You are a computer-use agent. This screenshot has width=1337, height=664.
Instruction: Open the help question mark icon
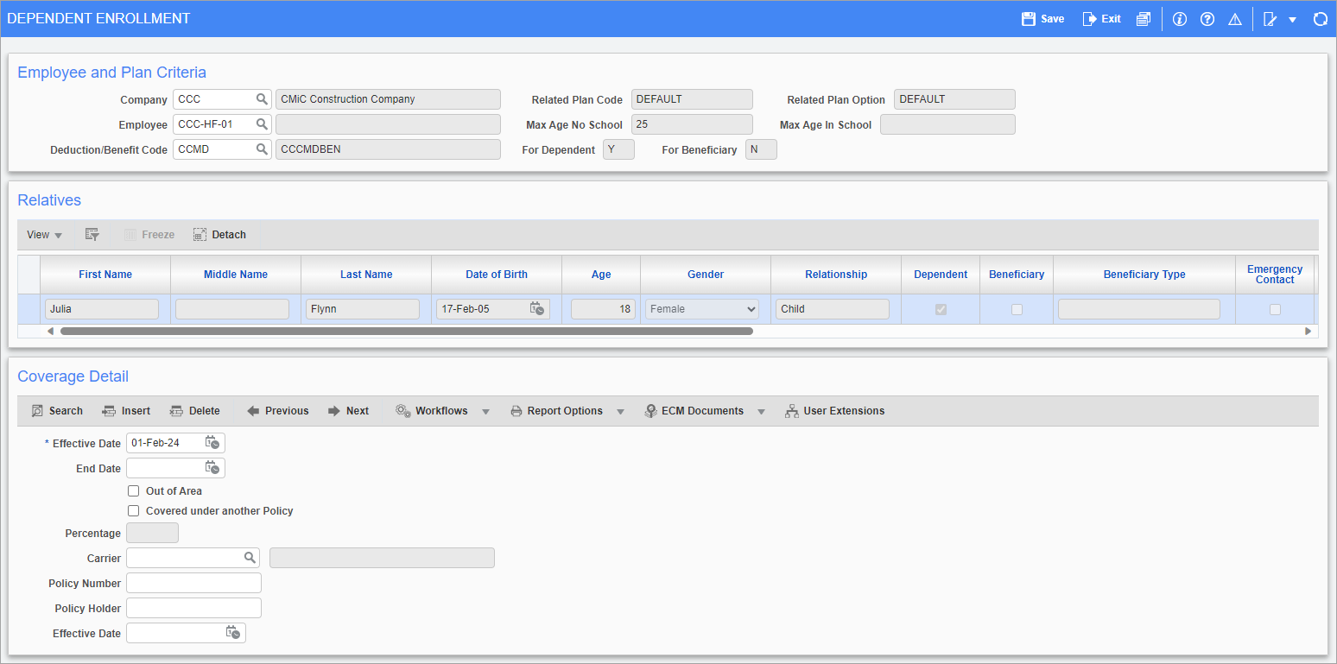tap(1207, 19)
